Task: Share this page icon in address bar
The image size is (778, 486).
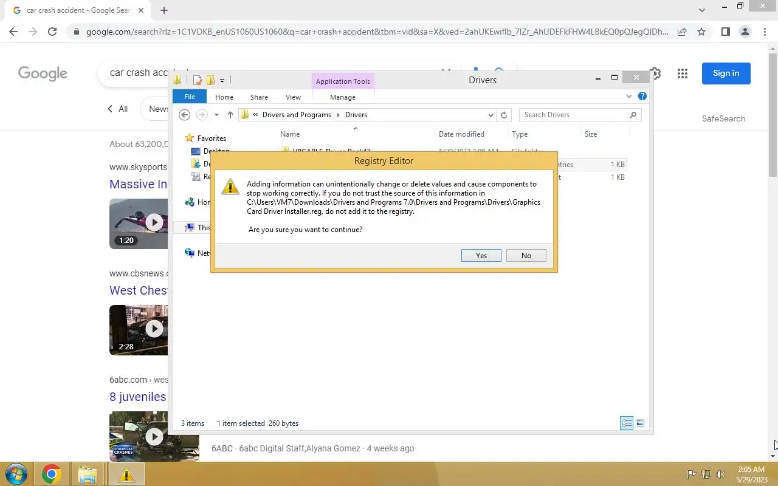Action: tap(682, 32)
